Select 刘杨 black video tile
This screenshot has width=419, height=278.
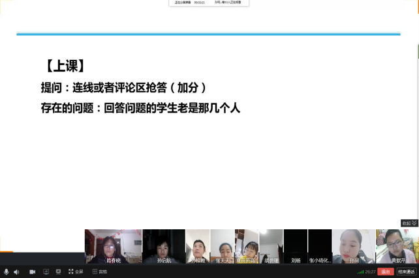click(x=296, y=246)
